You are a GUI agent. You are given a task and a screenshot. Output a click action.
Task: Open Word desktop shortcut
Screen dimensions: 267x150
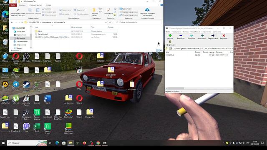tap(48, 100)
